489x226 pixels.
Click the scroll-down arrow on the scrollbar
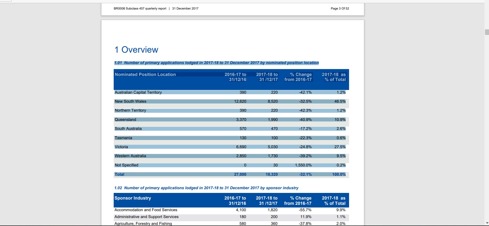[x=487, y=223]
